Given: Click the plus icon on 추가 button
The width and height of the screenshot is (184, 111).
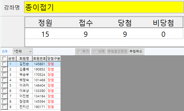Looking at the screenshot, I should pos(79,51).
